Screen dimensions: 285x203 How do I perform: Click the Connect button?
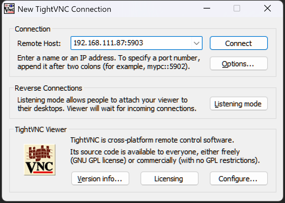point(238,43)
